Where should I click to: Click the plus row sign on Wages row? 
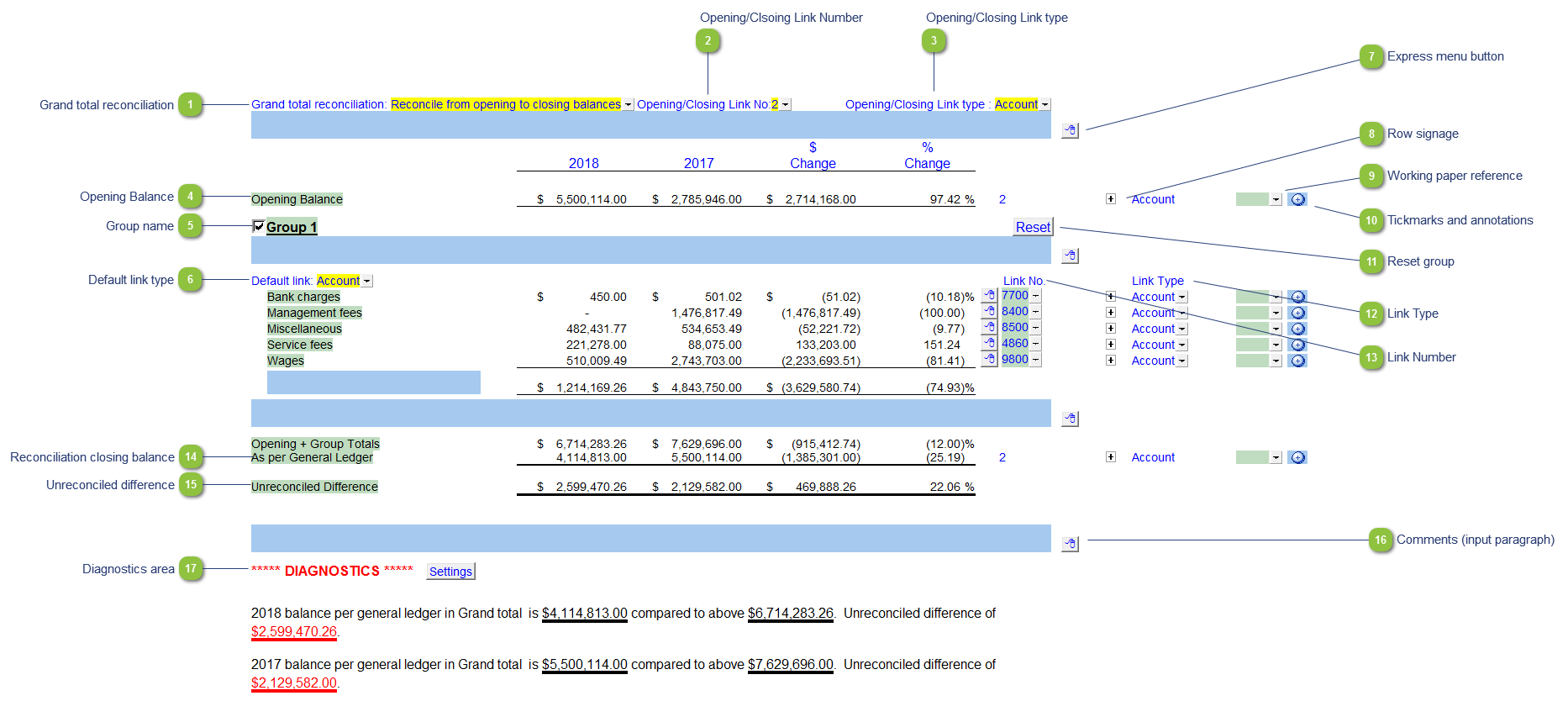[1111, 361]
